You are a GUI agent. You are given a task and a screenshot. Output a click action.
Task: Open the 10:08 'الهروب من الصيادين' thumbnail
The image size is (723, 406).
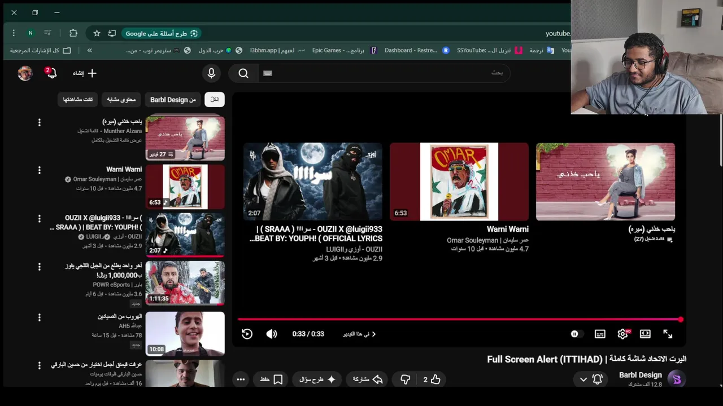coord(185,333)
